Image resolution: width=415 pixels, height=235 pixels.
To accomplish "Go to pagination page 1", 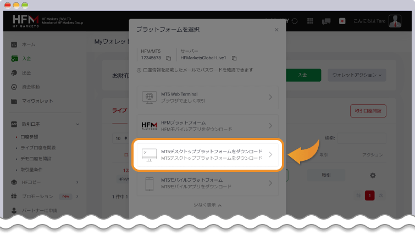I will (x=370, y=195).
